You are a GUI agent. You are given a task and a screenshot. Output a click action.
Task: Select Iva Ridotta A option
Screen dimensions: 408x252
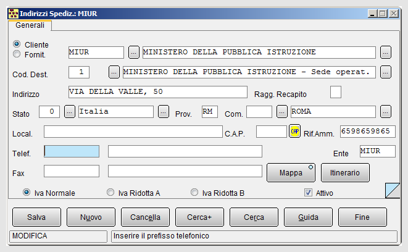click(110, 192)
